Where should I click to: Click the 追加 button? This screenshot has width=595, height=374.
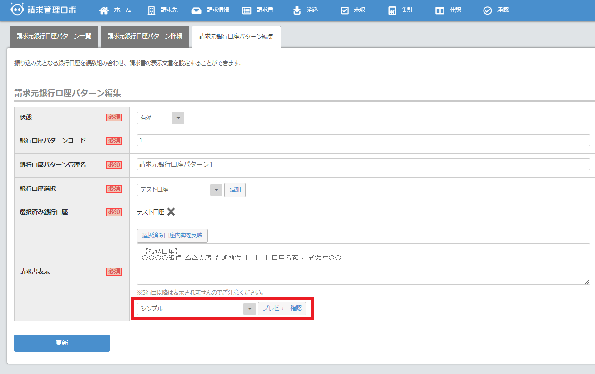(x=235, y=189)
